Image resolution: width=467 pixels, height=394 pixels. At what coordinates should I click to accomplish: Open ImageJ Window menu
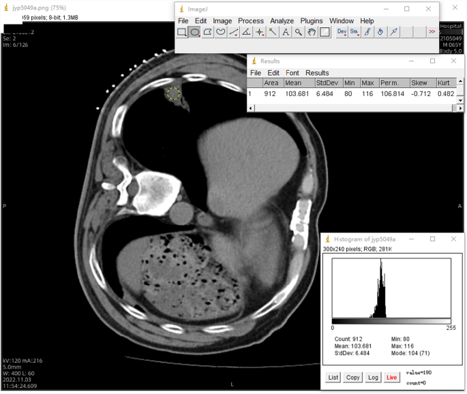click(342, 21)
